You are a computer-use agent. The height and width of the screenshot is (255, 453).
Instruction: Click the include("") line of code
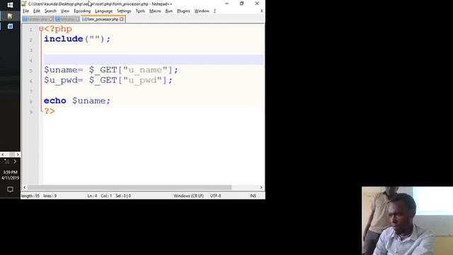click(77, 39)
